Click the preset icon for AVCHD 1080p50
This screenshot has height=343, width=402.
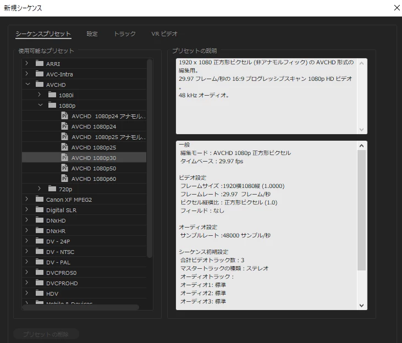click(x=64, y=168)
